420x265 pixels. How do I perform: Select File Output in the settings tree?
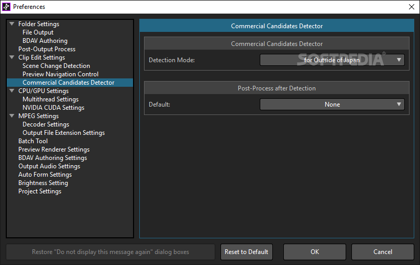point(38,32)
